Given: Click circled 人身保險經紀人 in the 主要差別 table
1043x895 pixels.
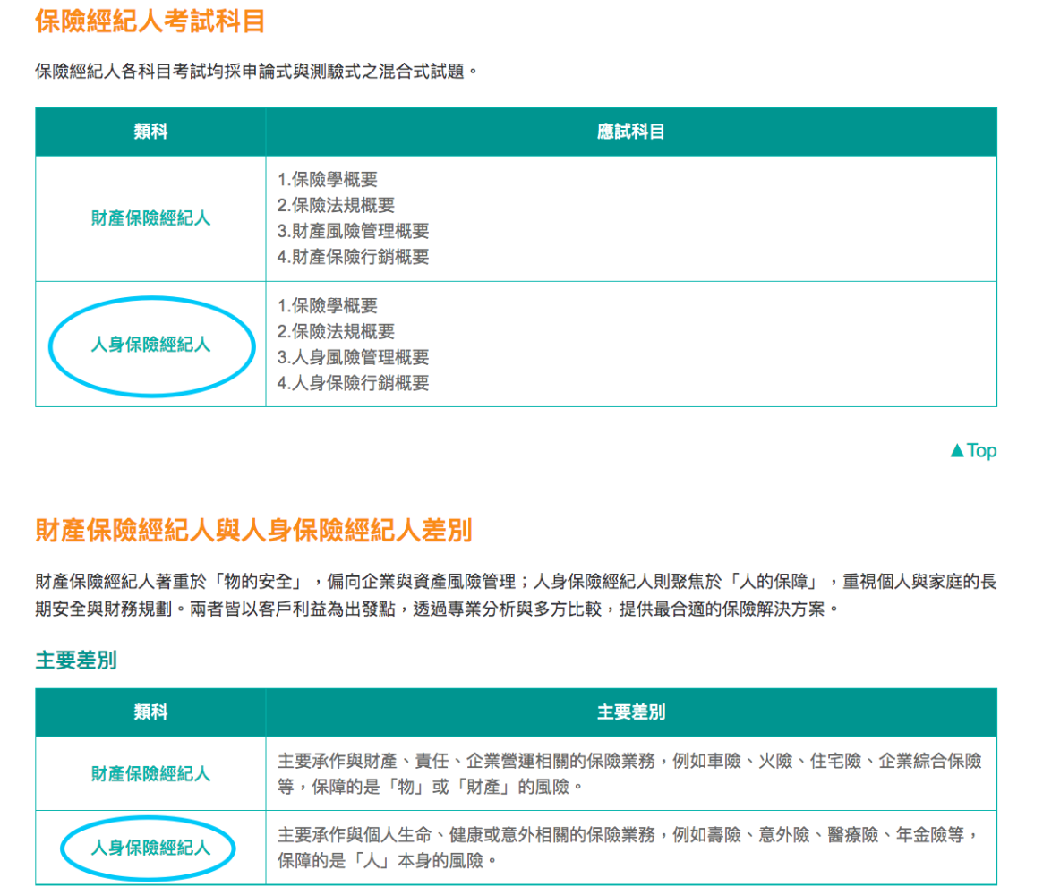Looking at the screenshot, I should point(151,848).
